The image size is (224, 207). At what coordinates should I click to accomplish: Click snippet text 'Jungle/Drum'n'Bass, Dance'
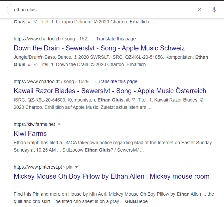pos(43,57)
